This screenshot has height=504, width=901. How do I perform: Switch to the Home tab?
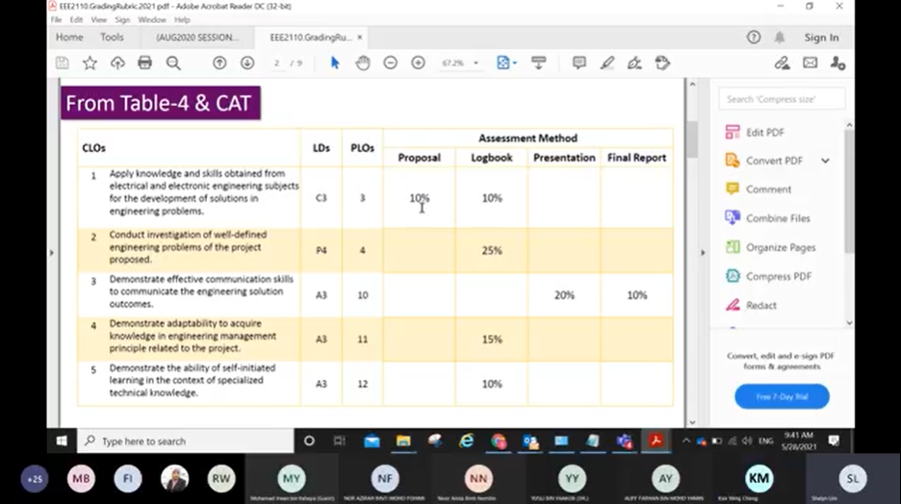69,38
